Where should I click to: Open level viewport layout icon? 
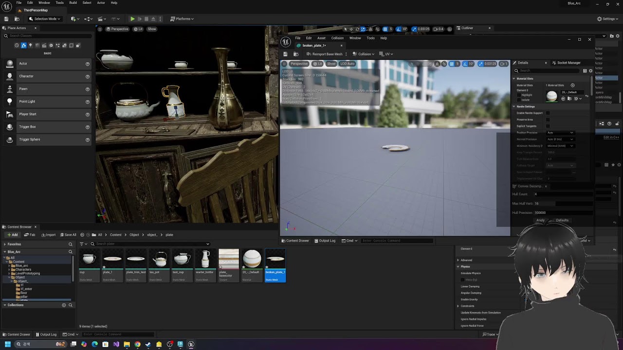(449, 29)
